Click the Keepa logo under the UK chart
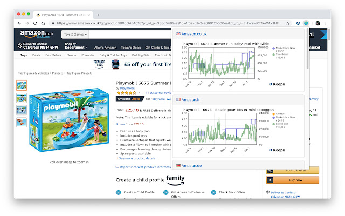This screenshot has height=216, width=345. [x=277, y=84]
